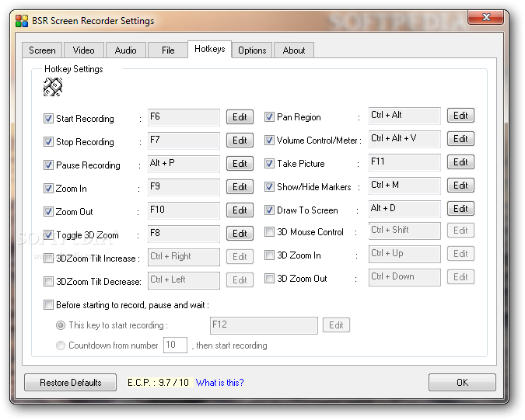Toggle the Draw To Screen checkbox
525x420 pixels.
click(x=269, y=210)
